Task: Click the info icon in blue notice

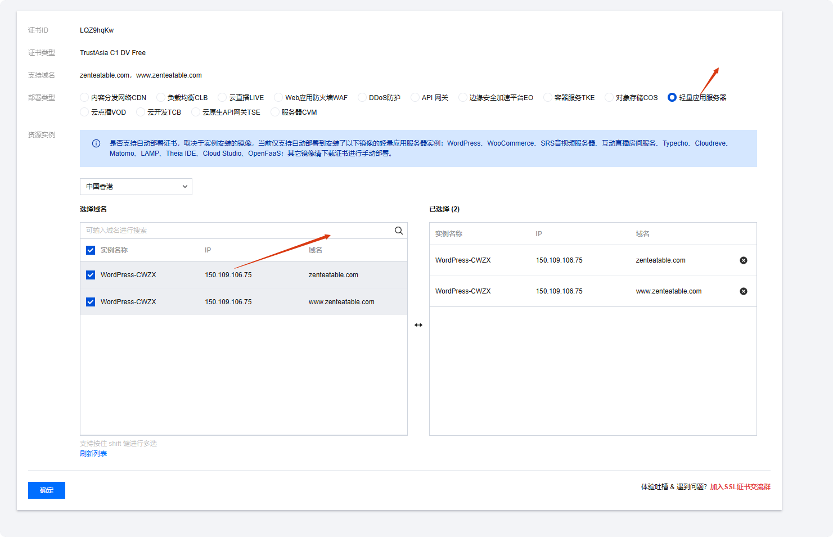Action: (96, 143)
